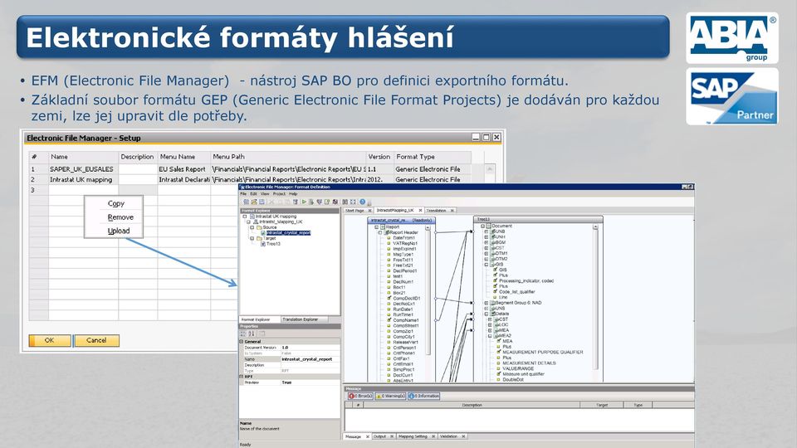Toggle the 0 Information message filter

coord(423,396)
